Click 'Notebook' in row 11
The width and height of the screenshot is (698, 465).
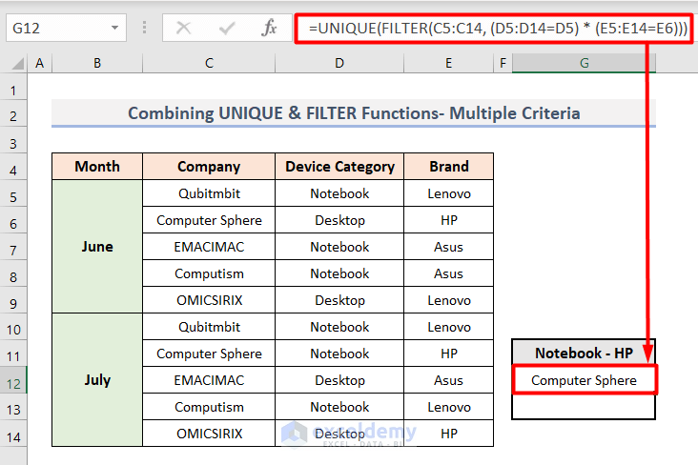(339, 354)
